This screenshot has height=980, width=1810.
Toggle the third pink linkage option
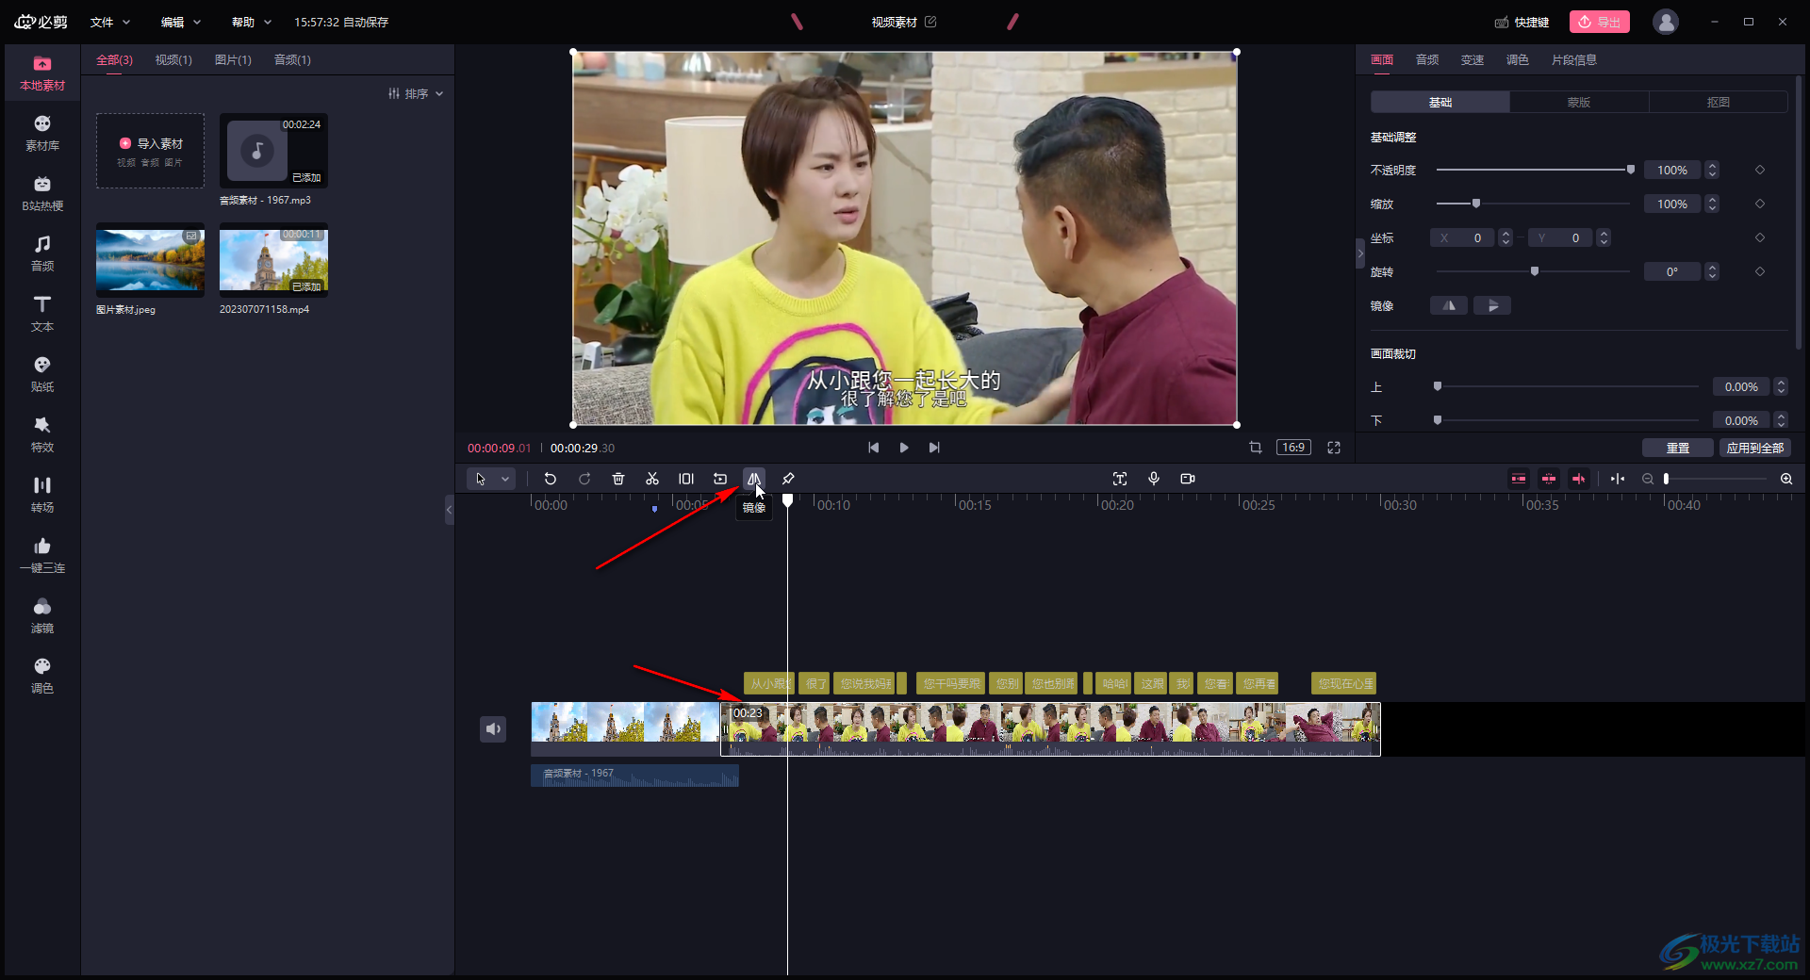(1579, 479)
